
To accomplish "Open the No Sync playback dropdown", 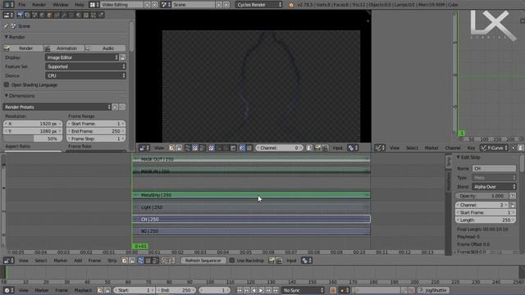I will (x=303, y=290).
